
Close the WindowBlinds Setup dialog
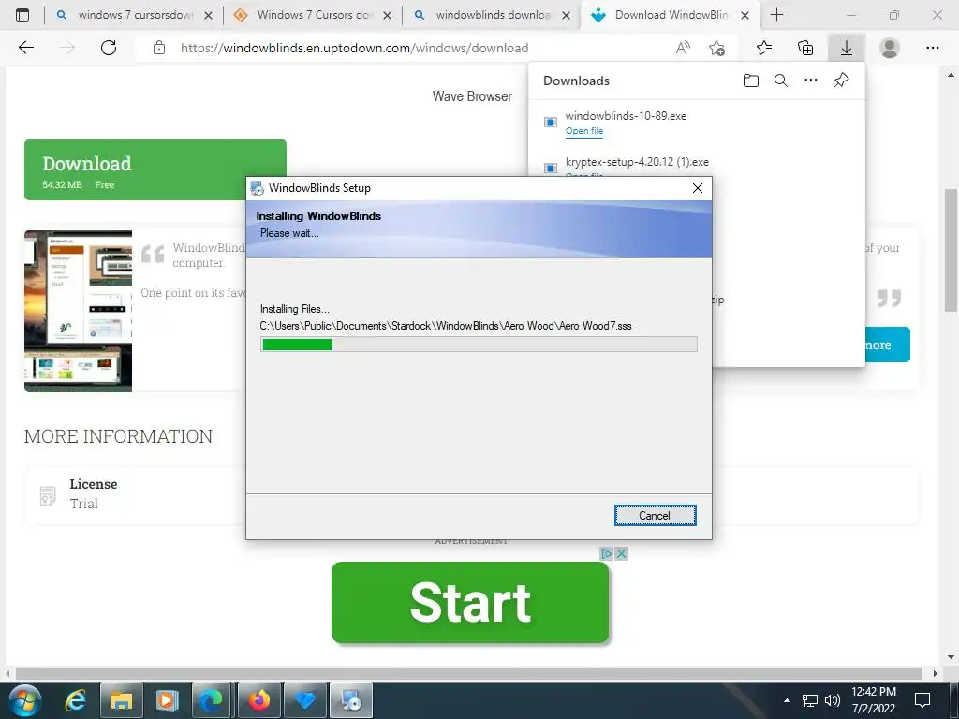pyautogui.click(x=697, y=188)
